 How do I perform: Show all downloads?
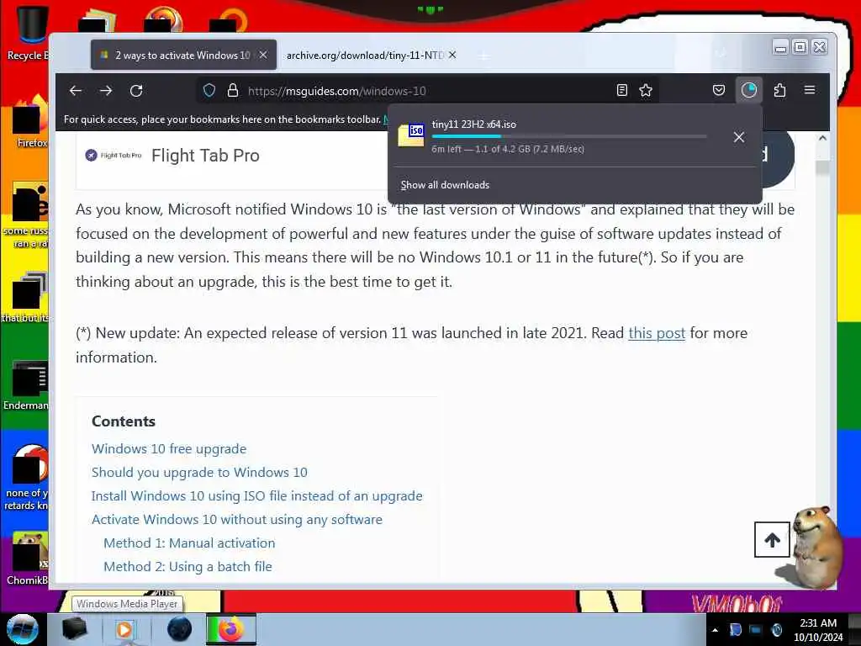pyautogui.click(x=445, y=185)
